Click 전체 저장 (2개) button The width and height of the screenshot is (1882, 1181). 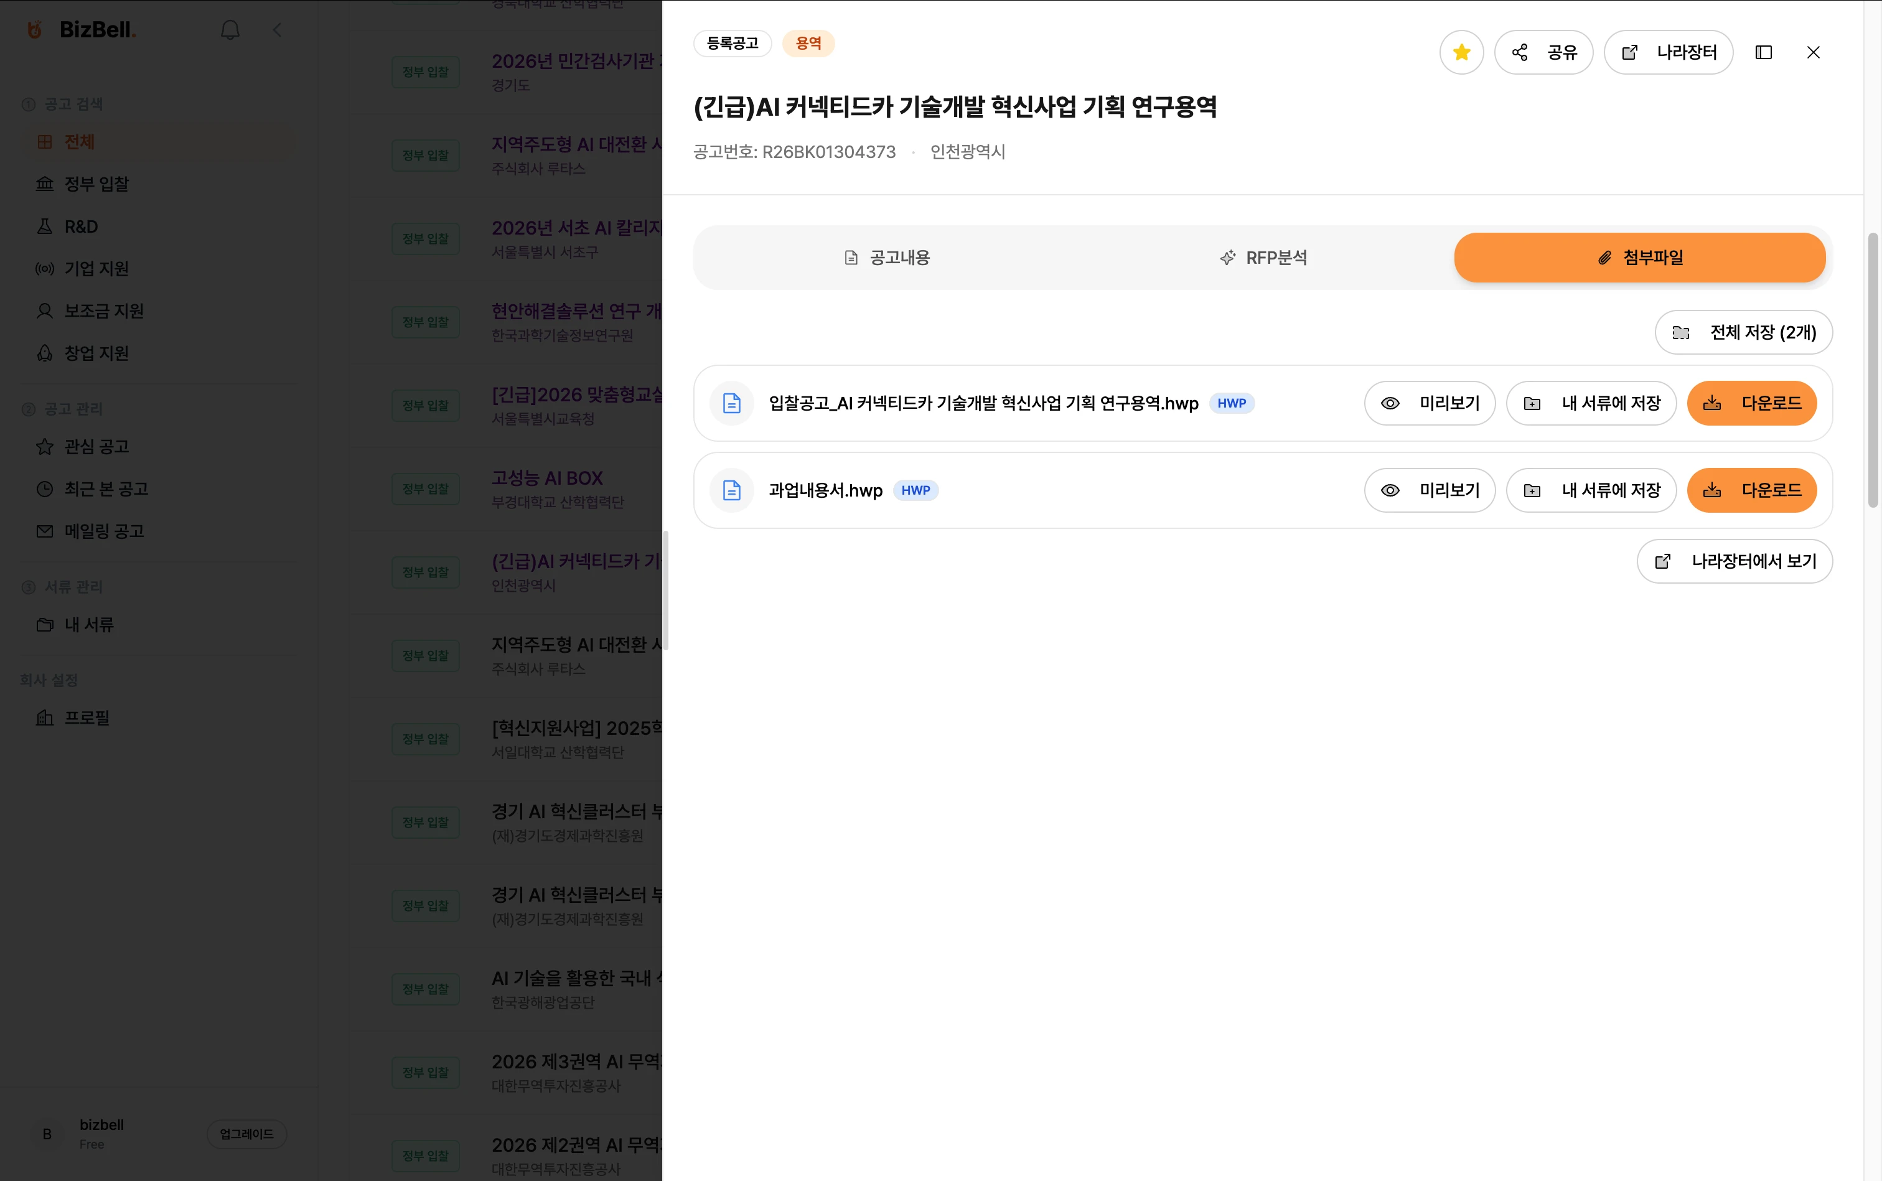[1743, 333]
